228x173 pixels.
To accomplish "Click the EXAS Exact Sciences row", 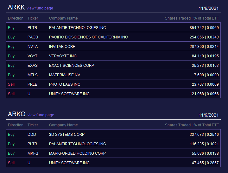I will [x=113, y=65].
